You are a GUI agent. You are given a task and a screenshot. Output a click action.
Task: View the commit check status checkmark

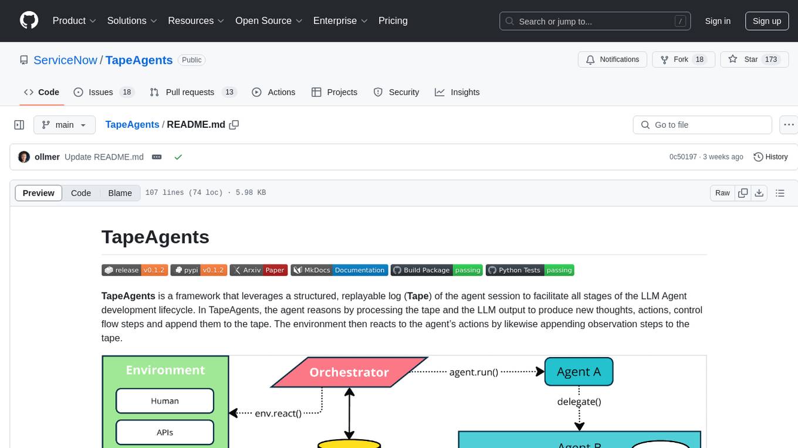[x=178, y=157]
